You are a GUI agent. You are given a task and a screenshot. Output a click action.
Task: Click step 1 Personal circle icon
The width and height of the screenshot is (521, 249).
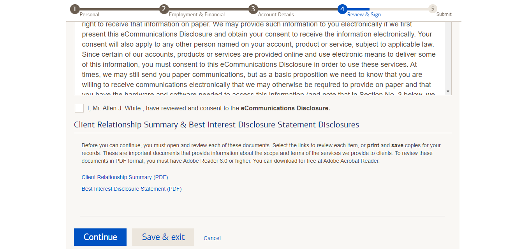coord(75,9)
